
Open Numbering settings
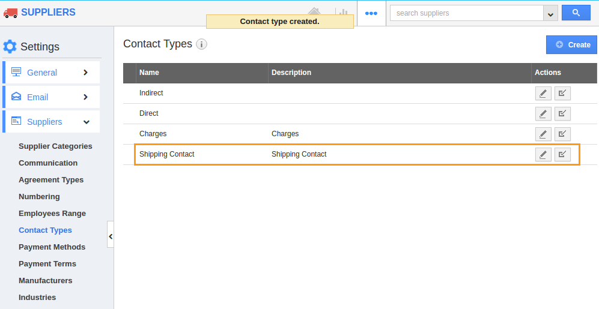[39, 196]
